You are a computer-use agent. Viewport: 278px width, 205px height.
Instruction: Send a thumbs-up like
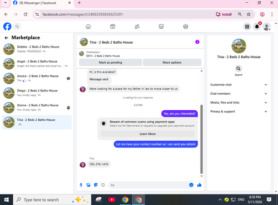199,185
